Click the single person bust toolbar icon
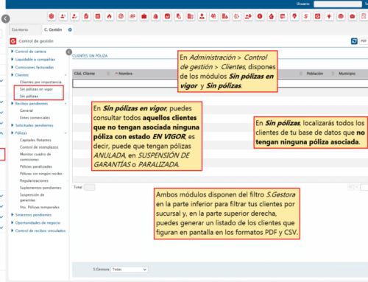This screenshot has width=368, height=282. point(202,16)
